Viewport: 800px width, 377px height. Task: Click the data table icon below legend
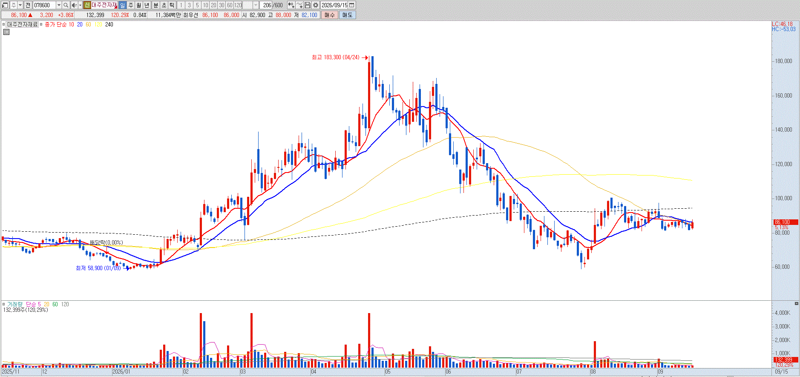click(x=6, y=32)
